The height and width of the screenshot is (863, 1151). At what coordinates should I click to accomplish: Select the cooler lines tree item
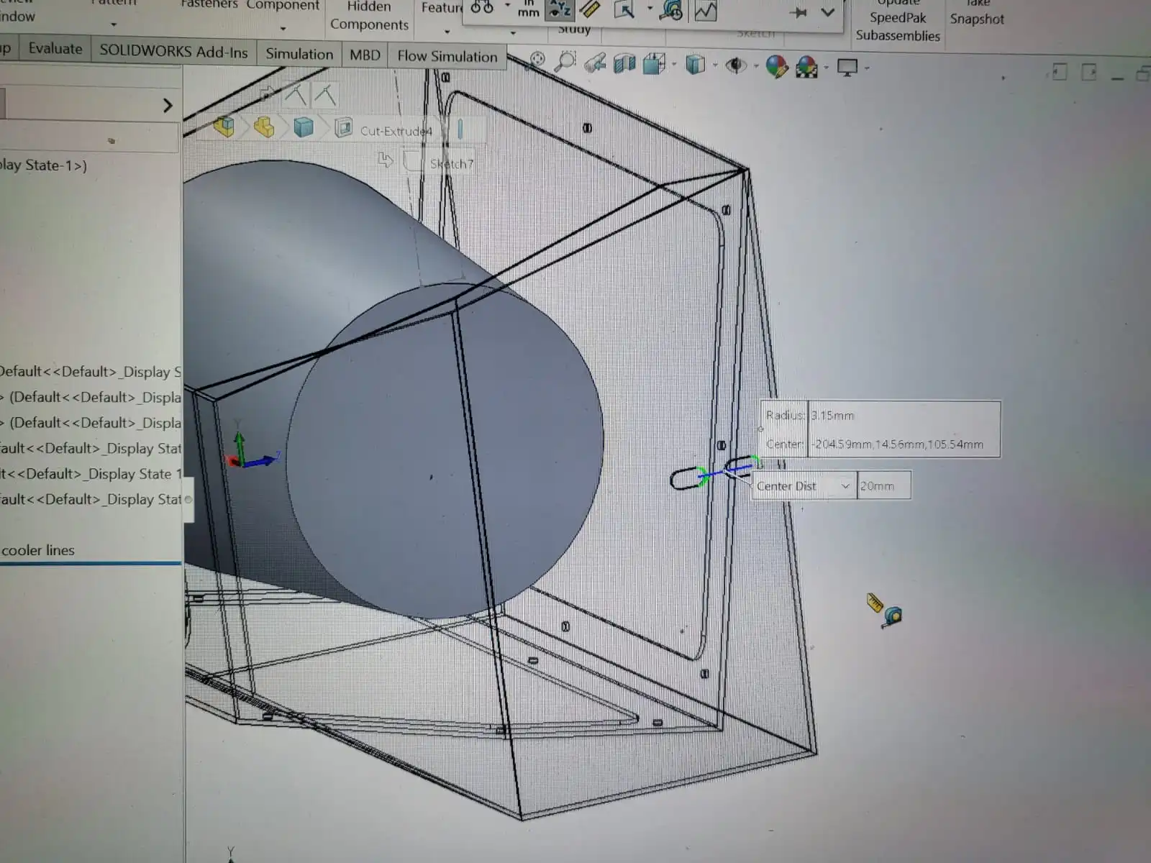(37, 550)
